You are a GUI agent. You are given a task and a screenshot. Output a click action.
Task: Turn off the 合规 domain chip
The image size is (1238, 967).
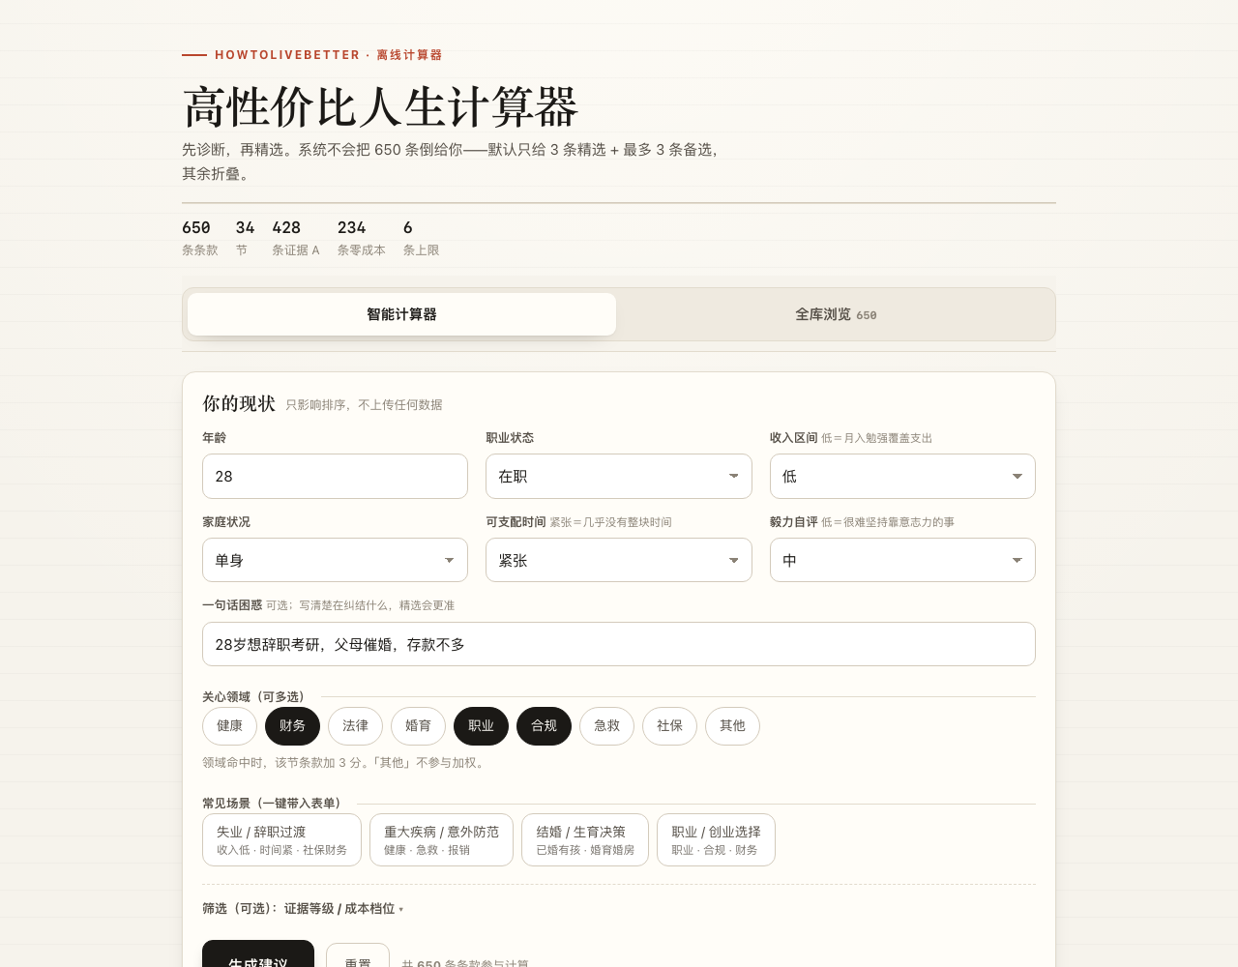pyautogui.click(x=544, y=726)
